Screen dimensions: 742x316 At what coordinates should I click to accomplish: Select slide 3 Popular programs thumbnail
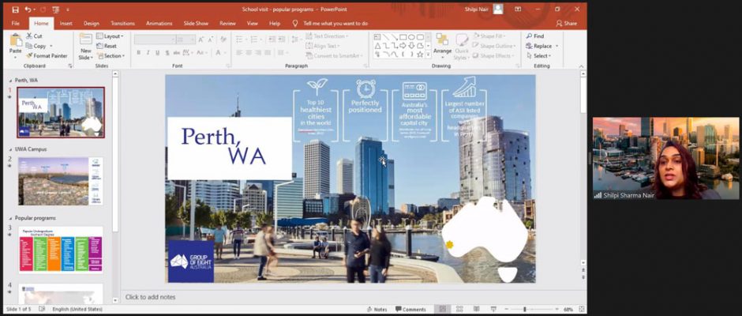(x=61, y=250)
